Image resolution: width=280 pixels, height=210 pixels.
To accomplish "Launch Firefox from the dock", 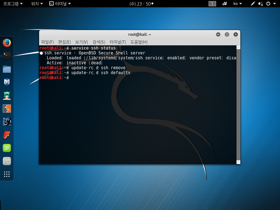I will (7, 43).
